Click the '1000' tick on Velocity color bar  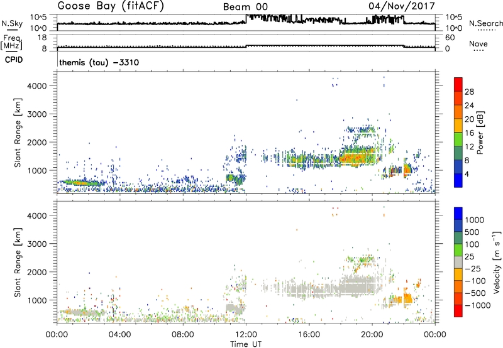(x=475, y=220)
